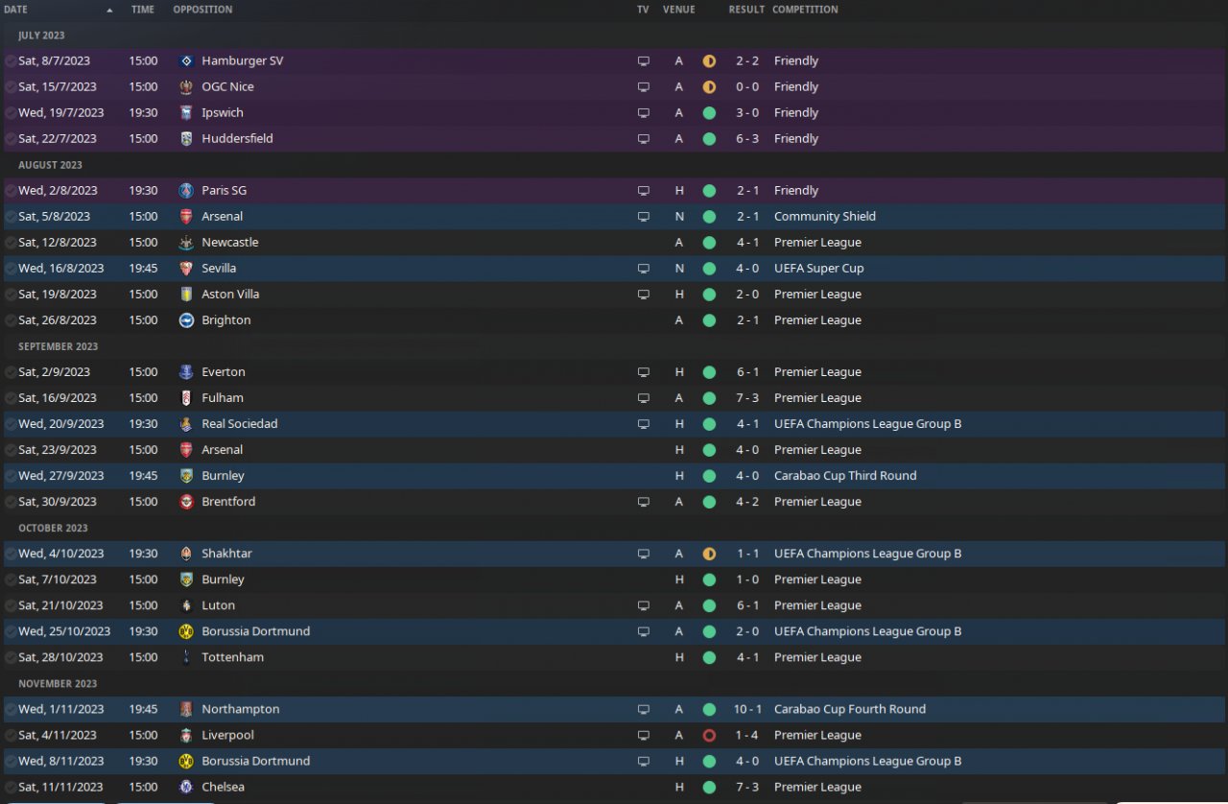Viewport: 1228px width, 804px height.
Task: Toggle check circle beside Sat, 4/11/2023
Action: pos(10,735)
